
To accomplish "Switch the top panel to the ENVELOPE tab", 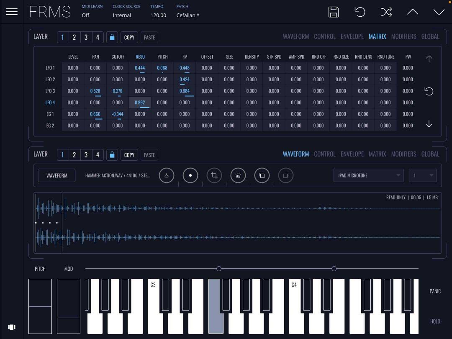I will coord(352,36).
